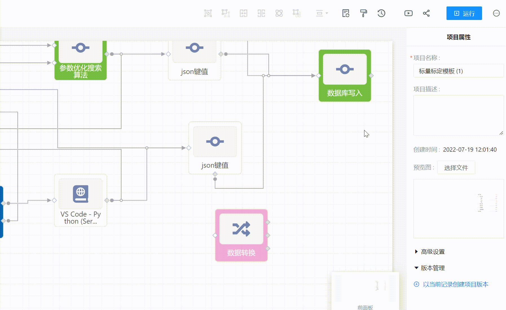Select the 数据库写入 node
The image size is (506, 310).
345,75
